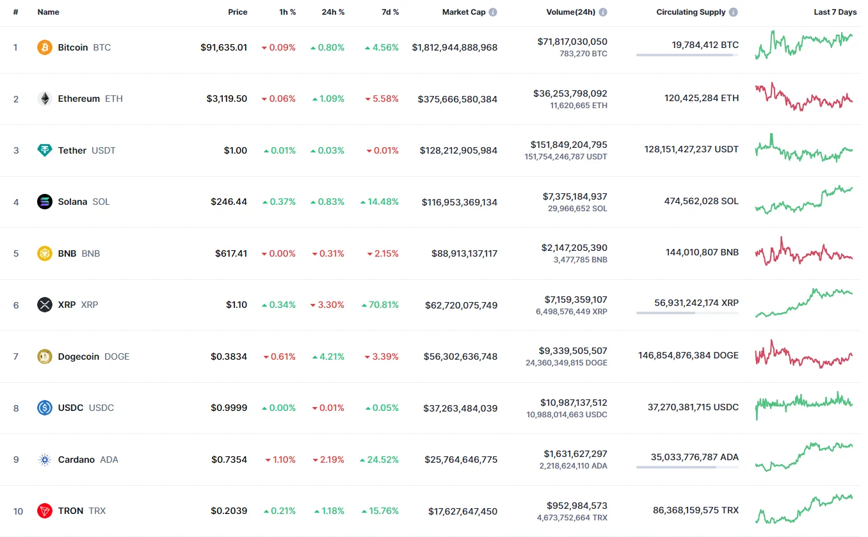Open the USDC coin name link

70,408
